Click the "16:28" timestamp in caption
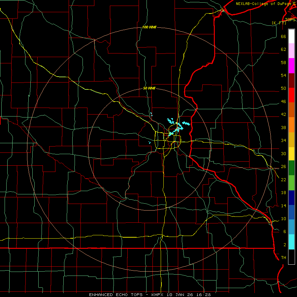This screenshot has height=297, width=297. tap(203, 295)
